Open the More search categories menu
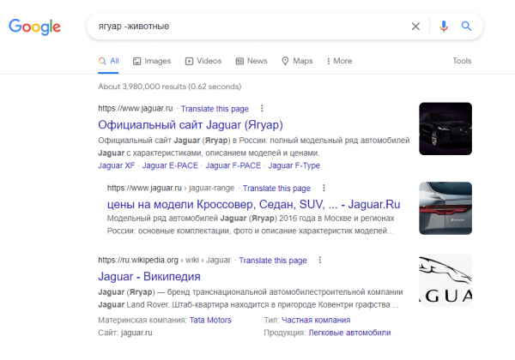515x360 pixels. [339, 61]
